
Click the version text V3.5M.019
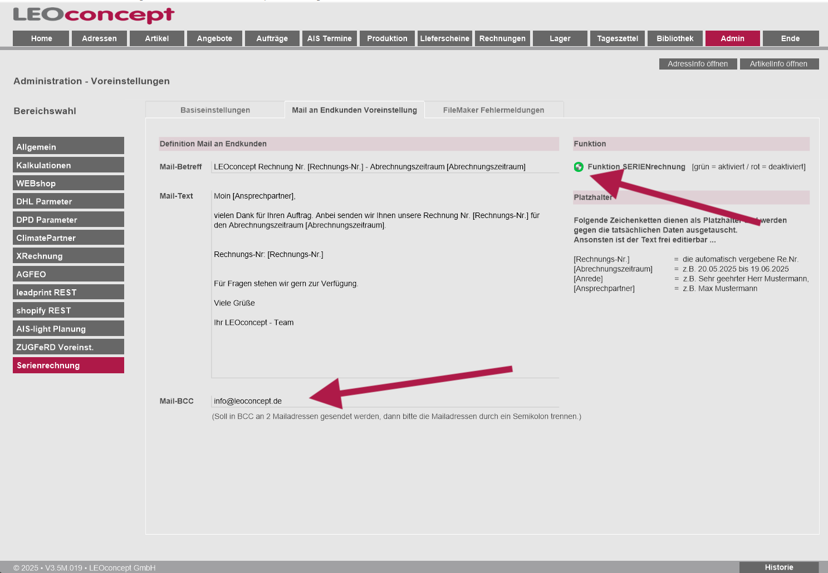pos(63,568)
